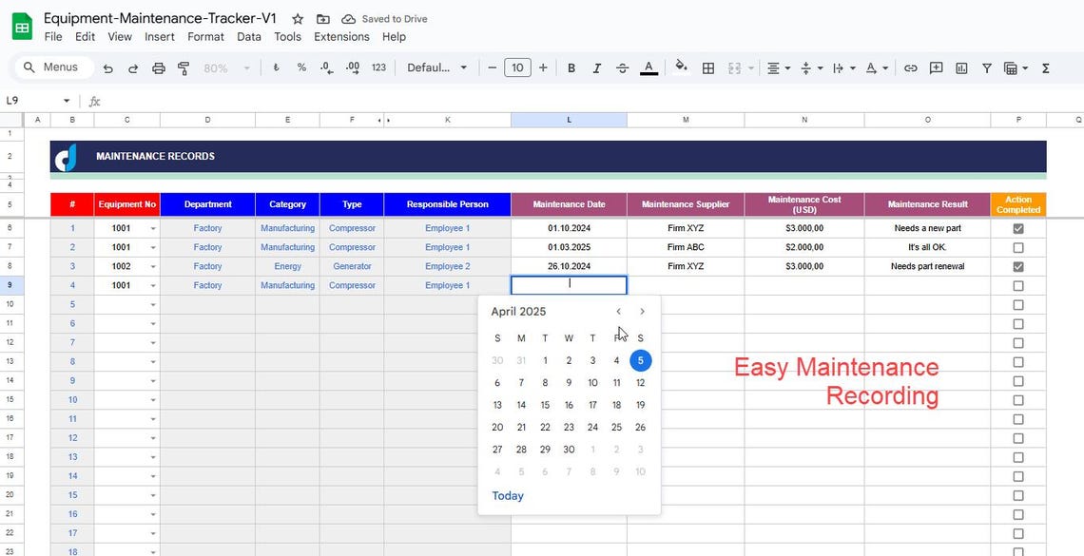Viewport: 1084px width, 556px height.
Task: Click the font size field
Action: pos(518,67)
